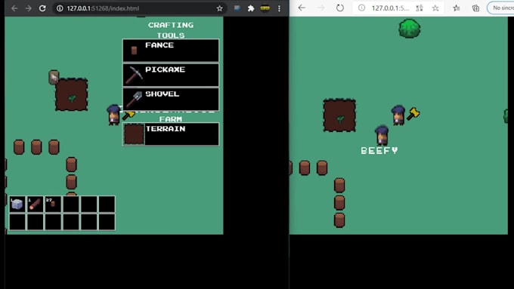
Task: Click the pickaxe icon in the crafting list
Action: 134,75
